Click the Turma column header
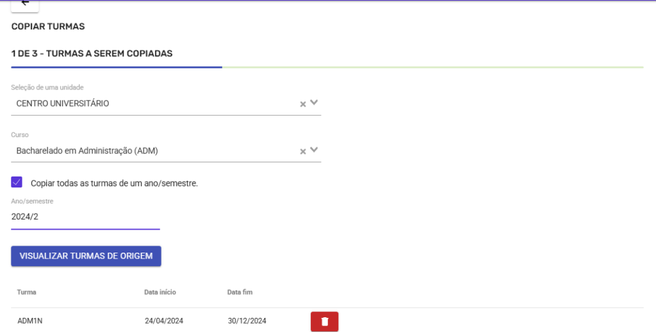 point(26,292)
